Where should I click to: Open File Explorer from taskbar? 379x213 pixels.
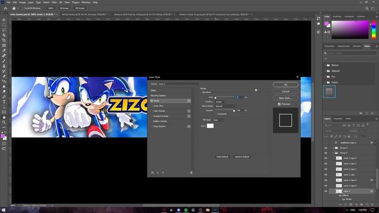[x=208, y=210]
